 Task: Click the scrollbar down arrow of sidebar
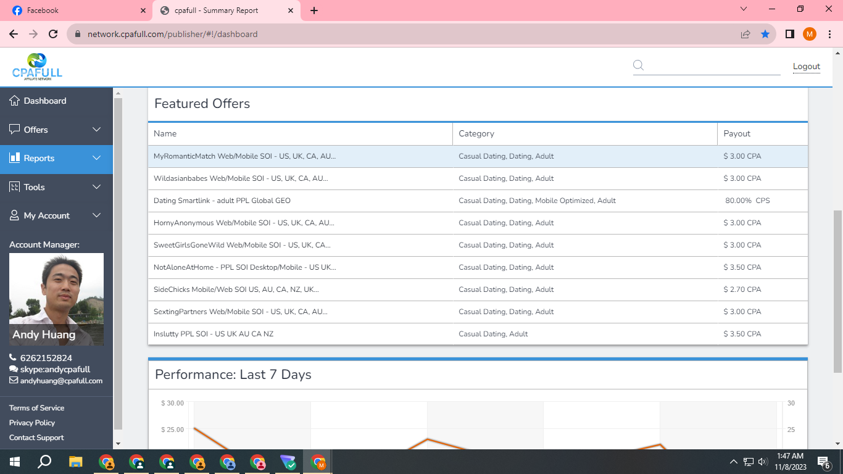tap(118, 443)
